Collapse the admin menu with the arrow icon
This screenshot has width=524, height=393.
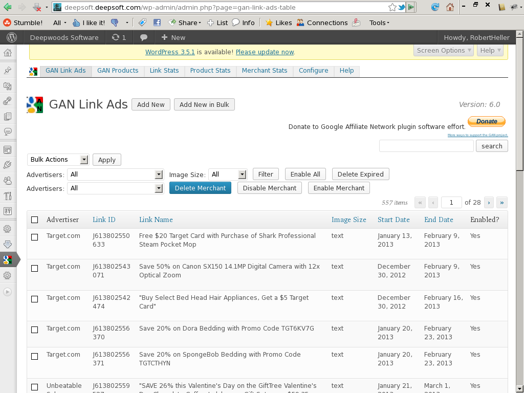tap(7, 292)
